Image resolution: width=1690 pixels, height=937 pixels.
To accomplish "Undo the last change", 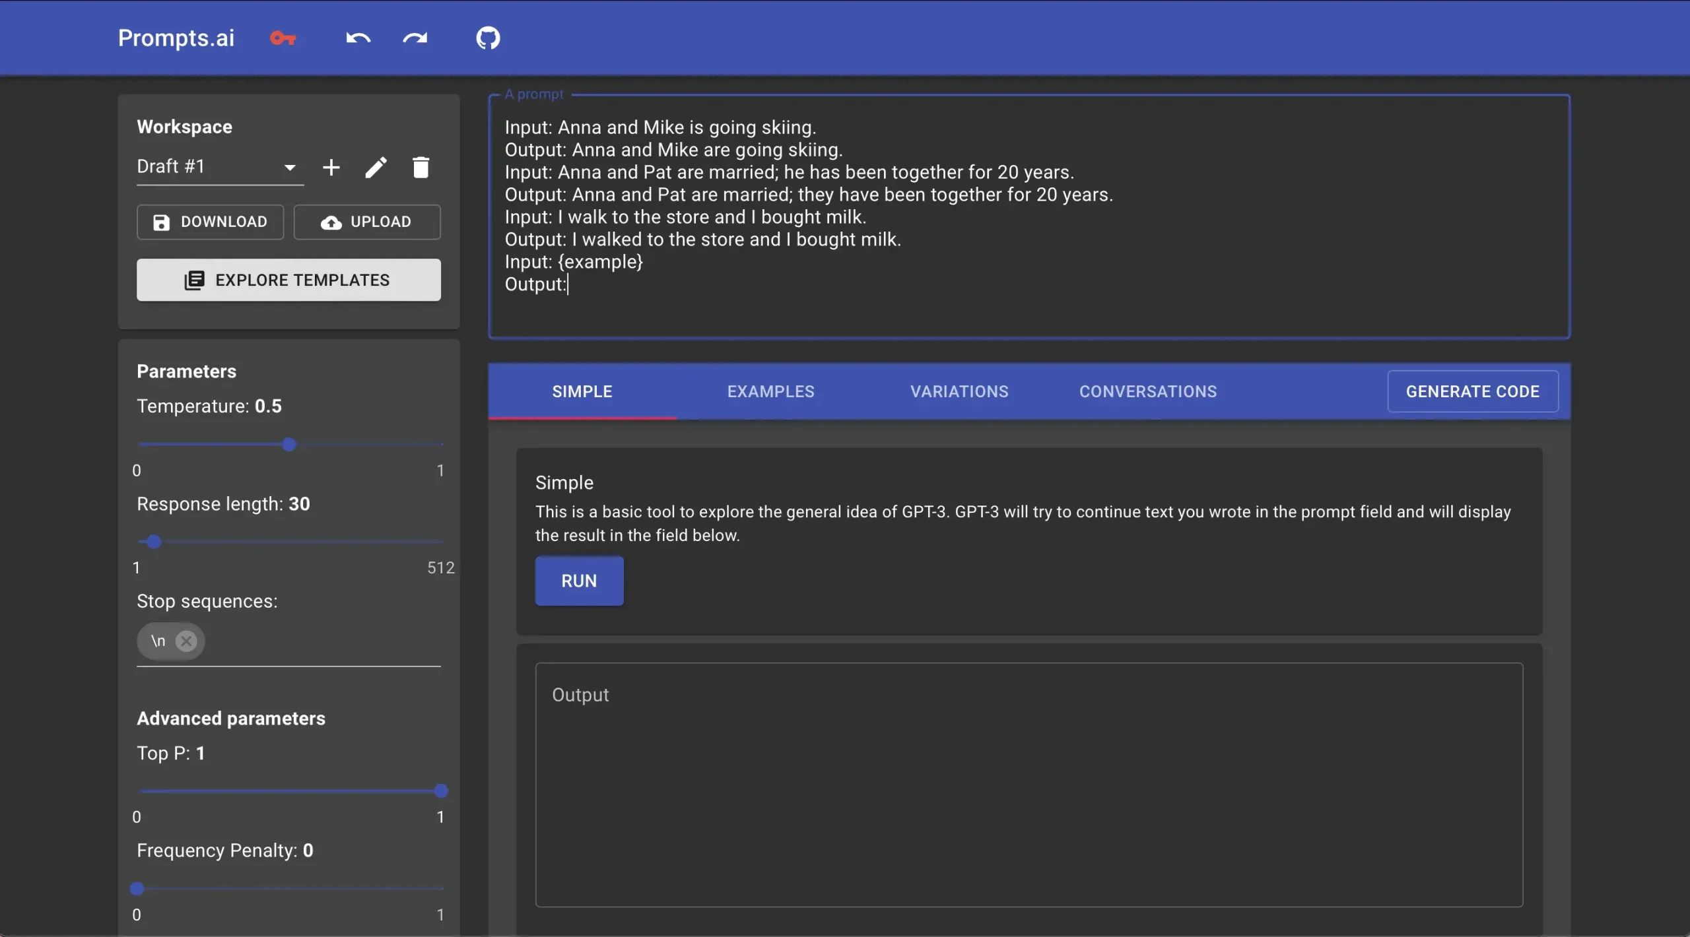I will pos(357,38).
